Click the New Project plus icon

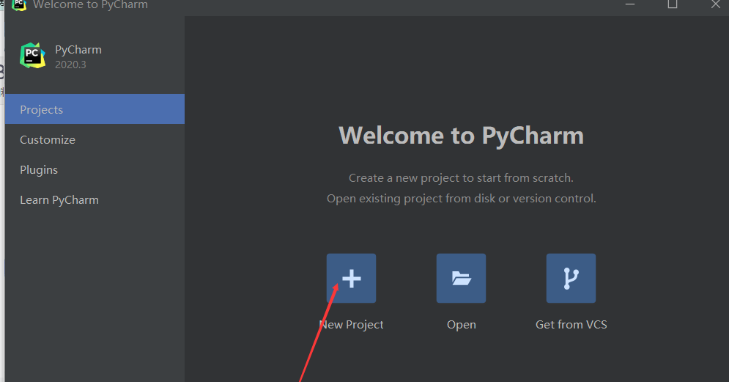point(351,278)
